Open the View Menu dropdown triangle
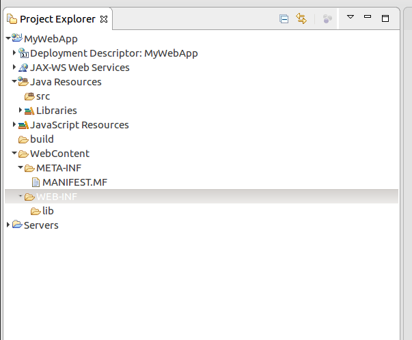This screenshot has height=340, width=412. [351, 17]
